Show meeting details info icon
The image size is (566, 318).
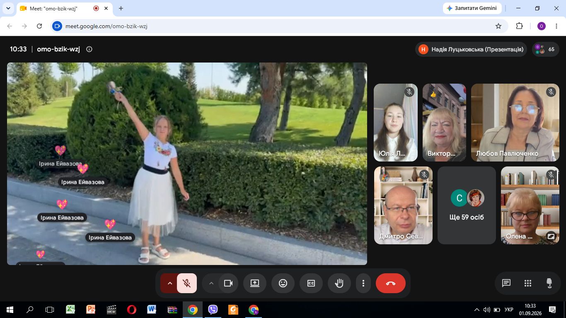tap(89, 49)
